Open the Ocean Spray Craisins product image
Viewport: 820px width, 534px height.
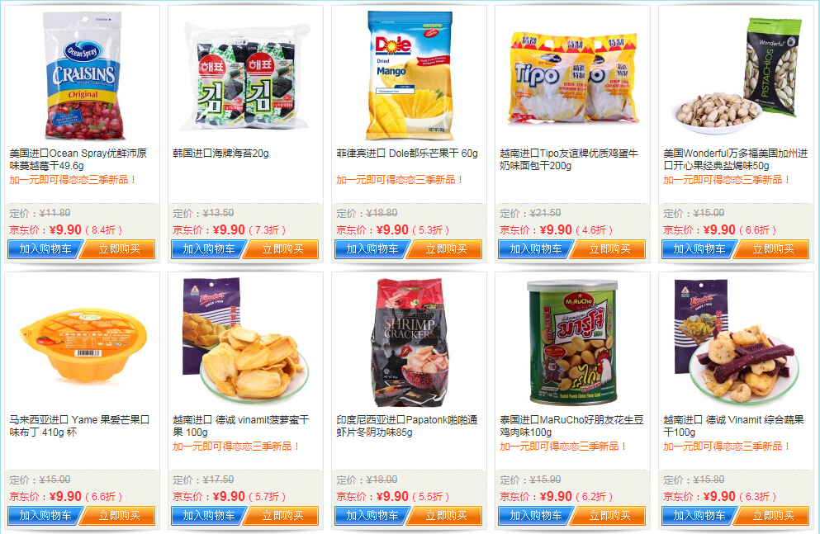(x=83, y=76)
